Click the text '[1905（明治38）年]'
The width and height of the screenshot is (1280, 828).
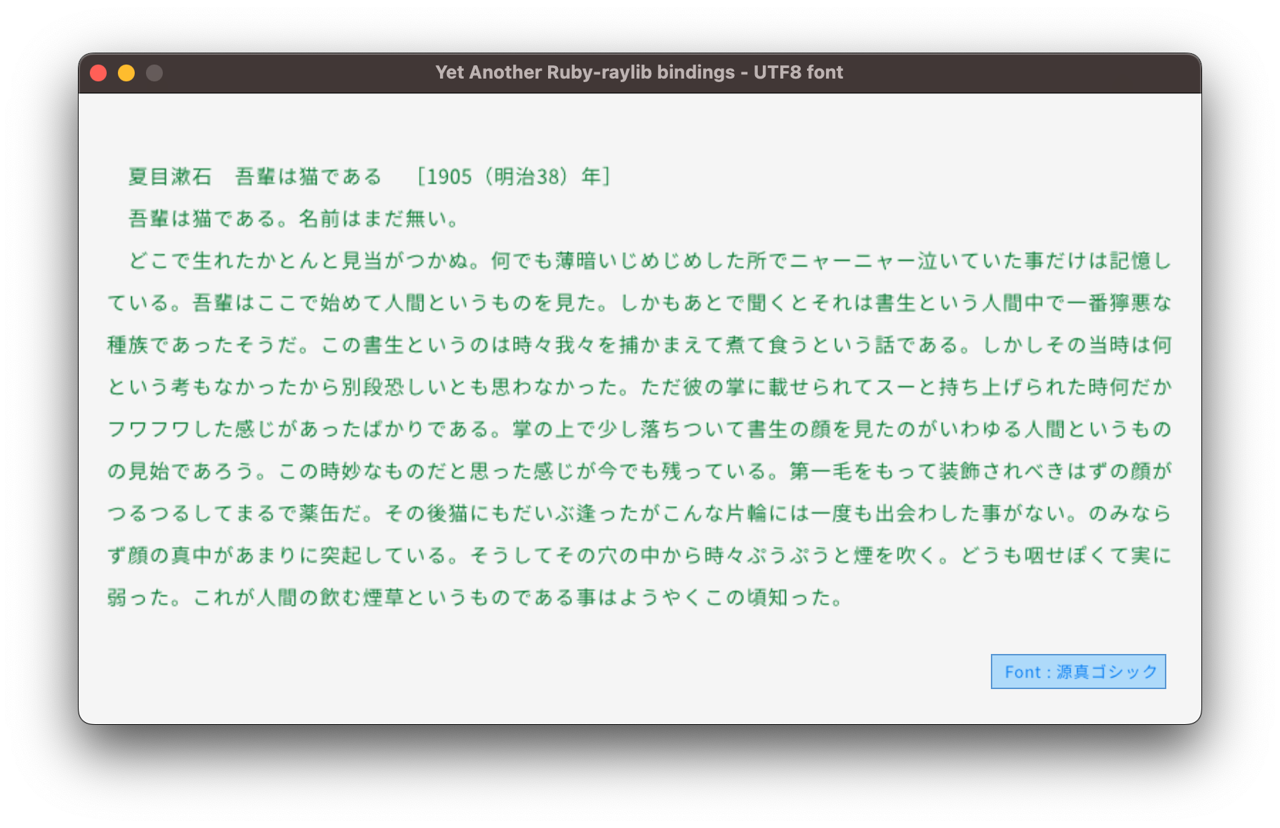514,176
